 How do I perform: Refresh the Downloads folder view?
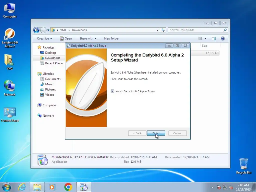163,30
